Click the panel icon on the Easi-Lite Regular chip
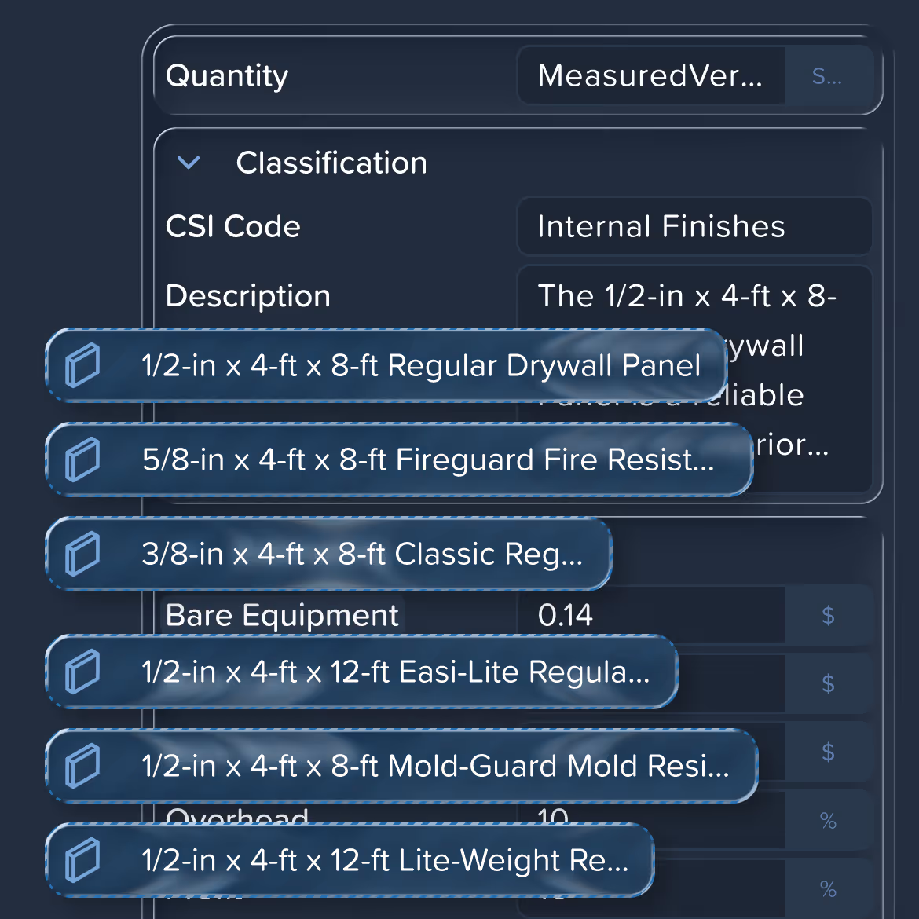919x919 pixels. (x=82, y=672)
